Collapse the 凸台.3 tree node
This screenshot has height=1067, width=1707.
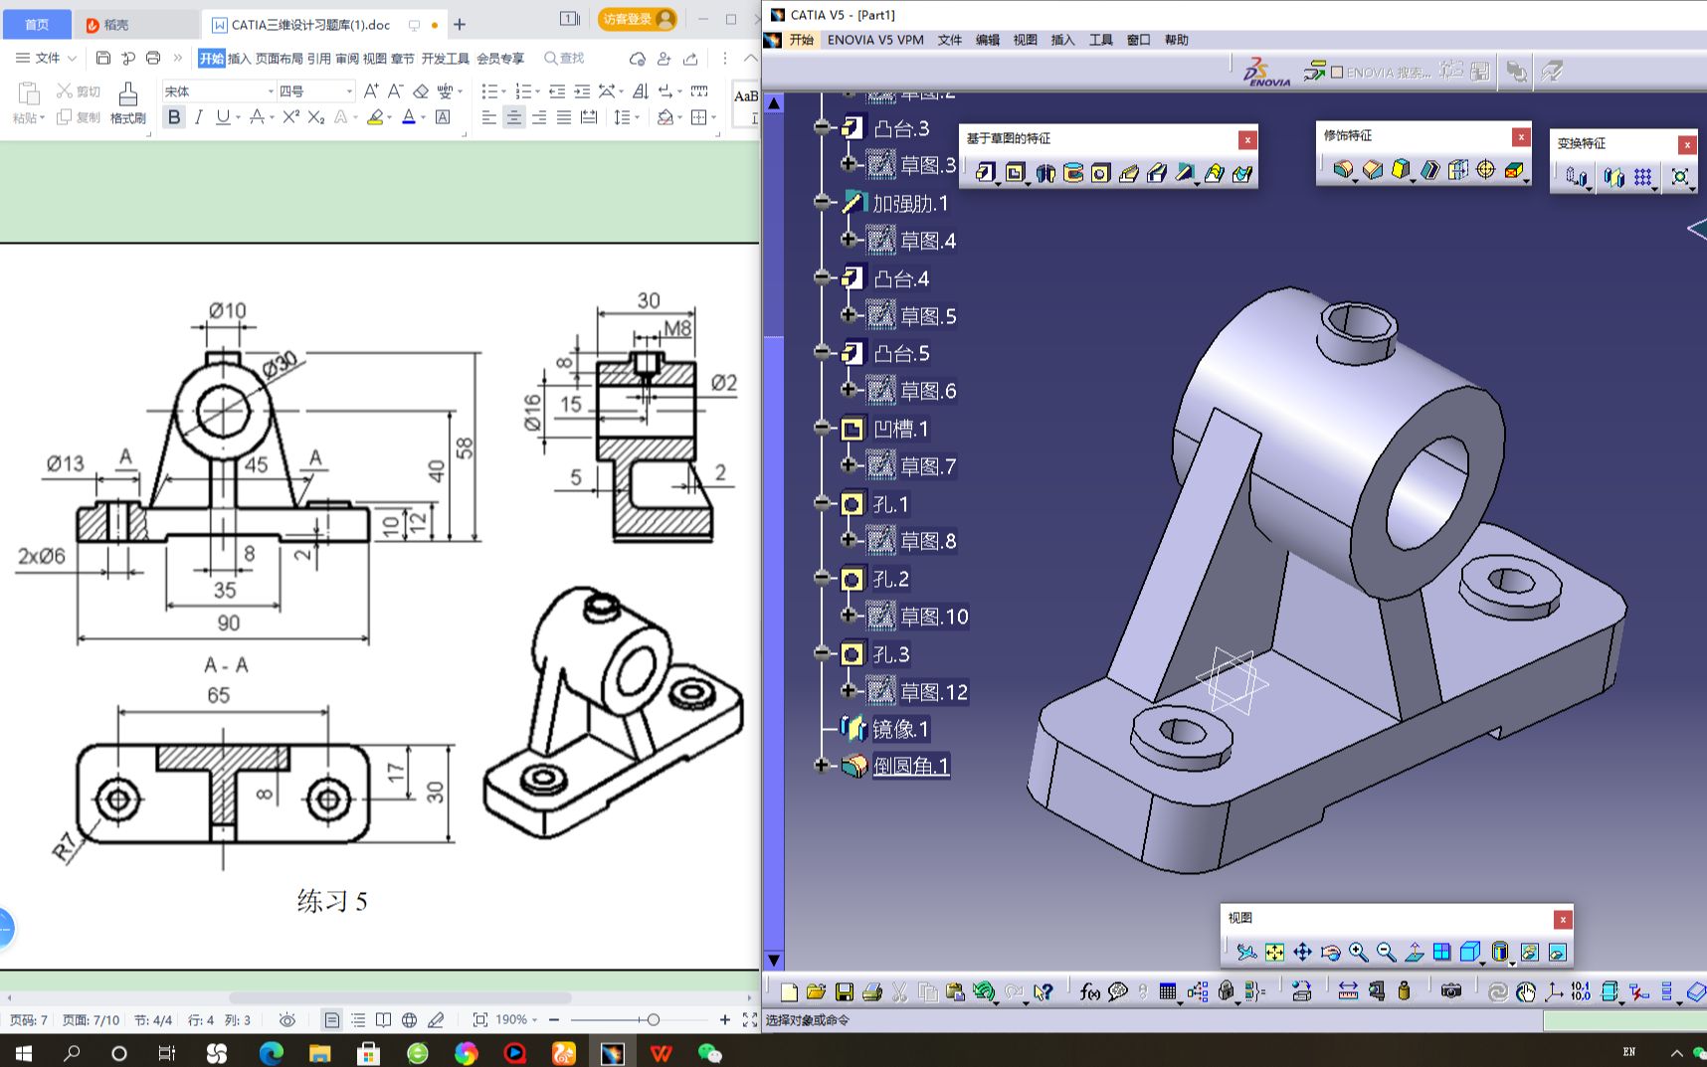tap(821, 126)
